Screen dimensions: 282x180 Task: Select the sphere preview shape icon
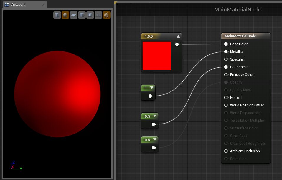click(x=65, y=15)
